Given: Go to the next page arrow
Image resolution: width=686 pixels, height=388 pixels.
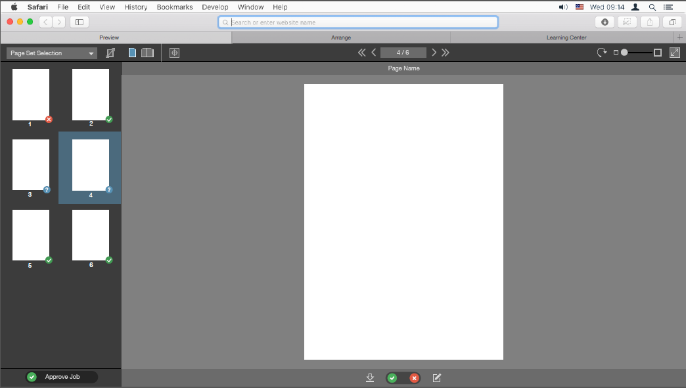Looking at the screenshot, I should point(434,53).
